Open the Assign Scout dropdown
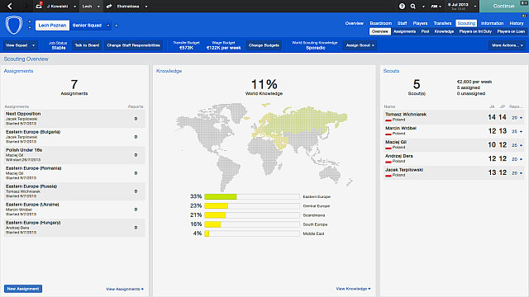This screenshot has width=529, height=297. click(x=360, y=45)
